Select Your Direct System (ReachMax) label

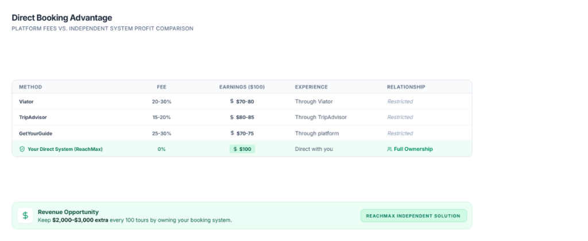pos(65,149)
